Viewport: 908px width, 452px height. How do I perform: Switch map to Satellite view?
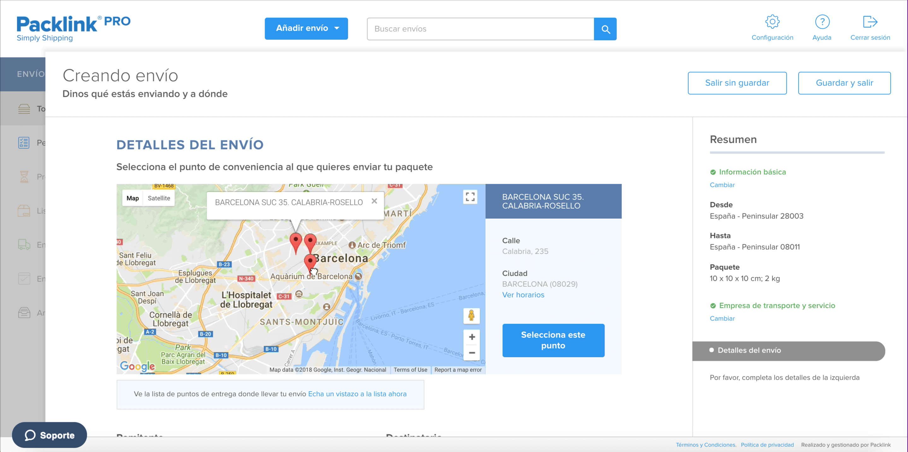pyautogui.click(x=159, y=198)
